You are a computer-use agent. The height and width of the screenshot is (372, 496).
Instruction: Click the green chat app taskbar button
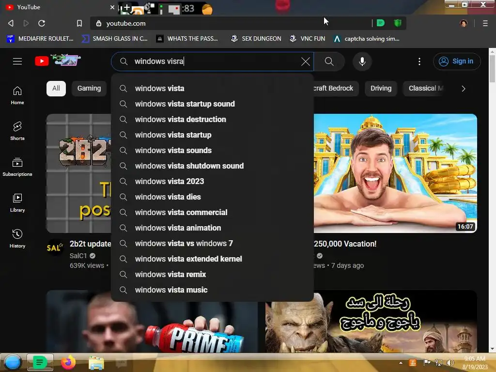pyautogui.click(x=40, y=362)
